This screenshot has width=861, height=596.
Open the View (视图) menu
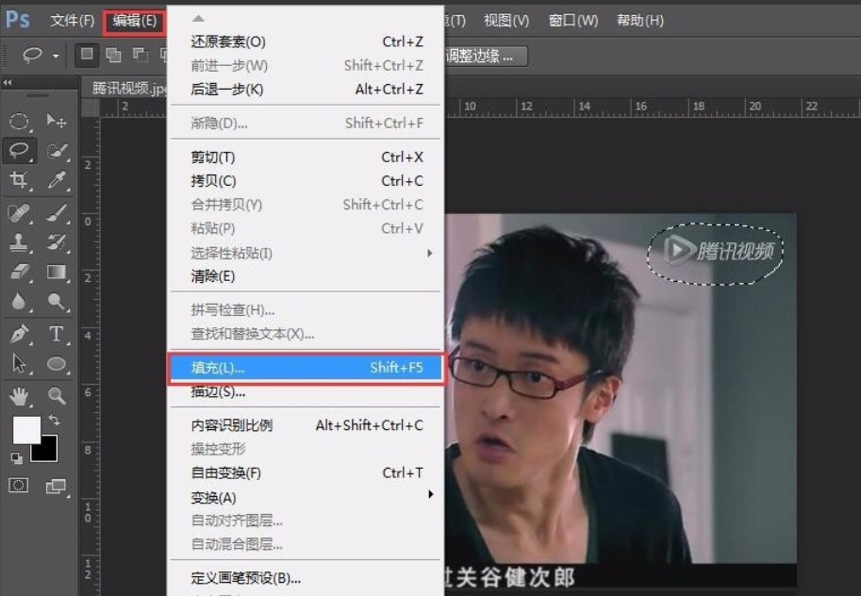pyautogui.click(x=505, y=21)
